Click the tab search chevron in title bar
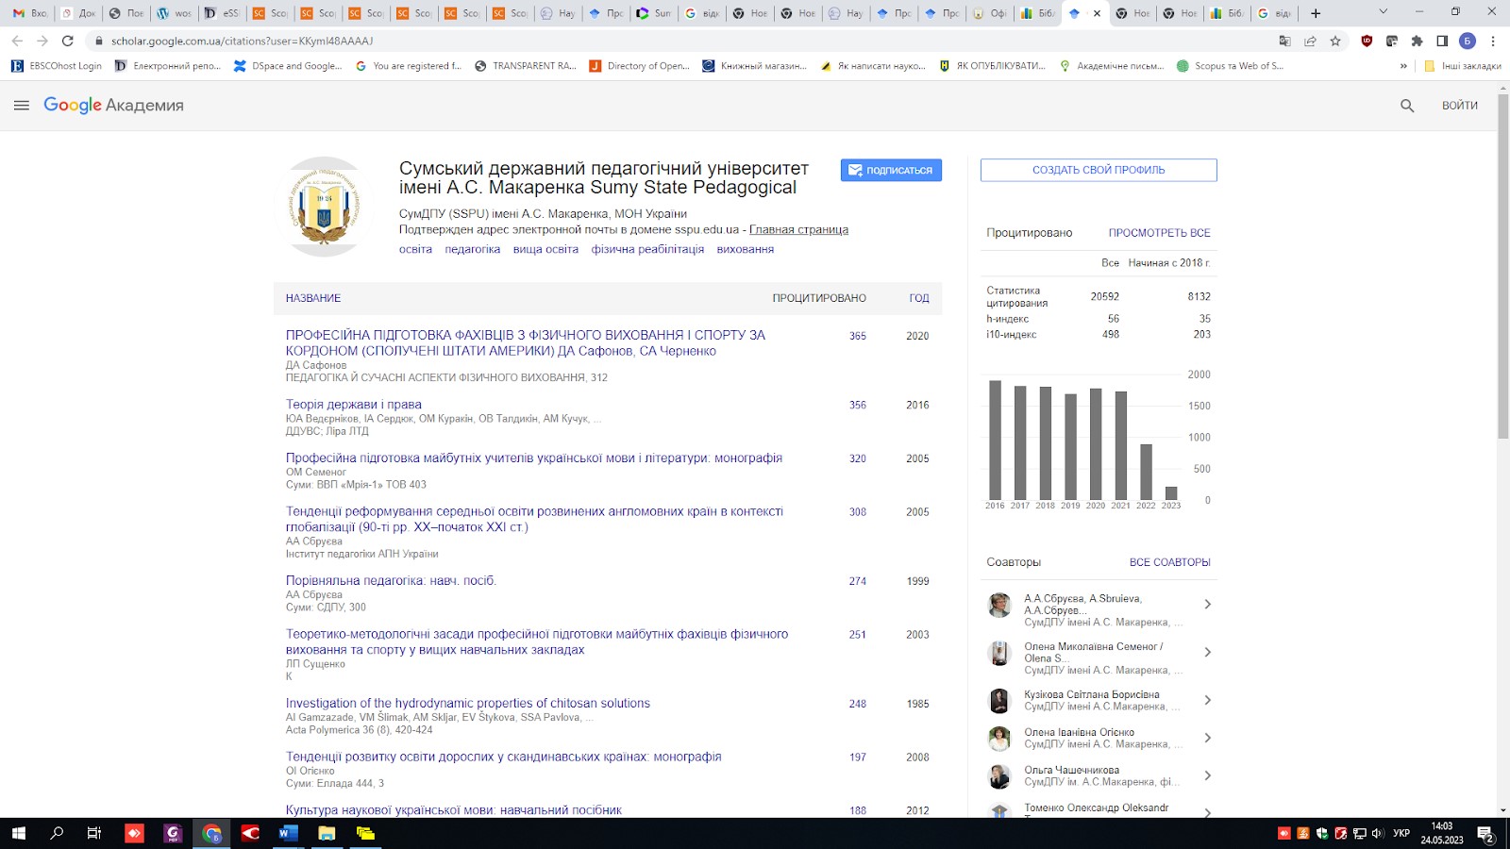Screen dimensions: 1510x849 (x=1384, y=12)
